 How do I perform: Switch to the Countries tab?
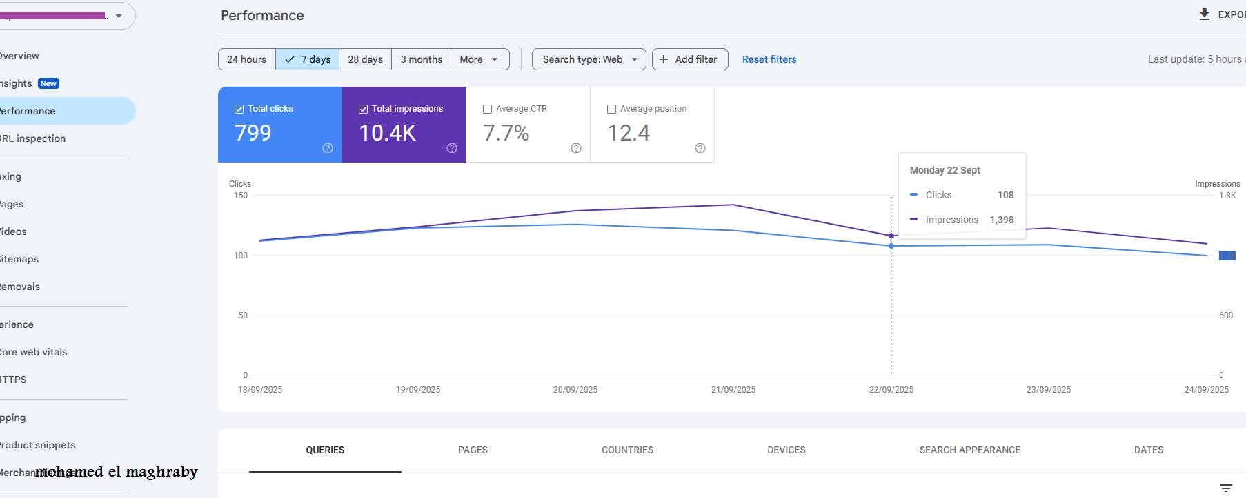pyautogui.click(x=627, y=450)
